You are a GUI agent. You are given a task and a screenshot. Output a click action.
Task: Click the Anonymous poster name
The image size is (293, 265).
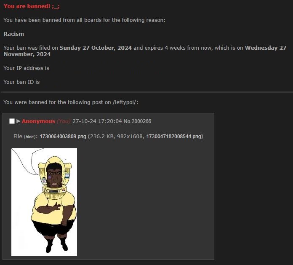(38, 121)
